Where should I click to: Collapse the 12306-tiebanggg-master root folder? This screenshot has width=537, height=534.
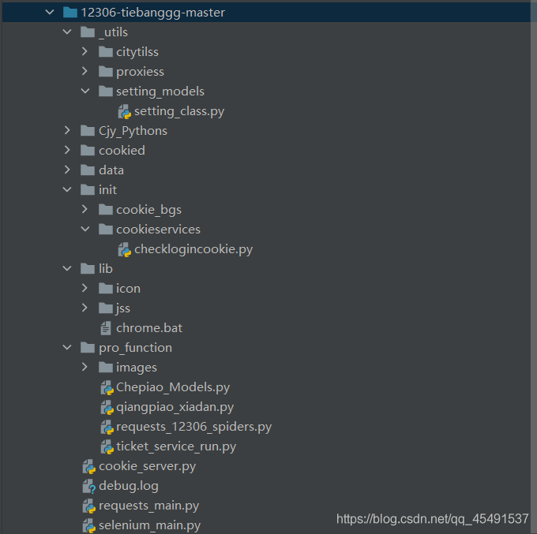click(x=50, y=13)
